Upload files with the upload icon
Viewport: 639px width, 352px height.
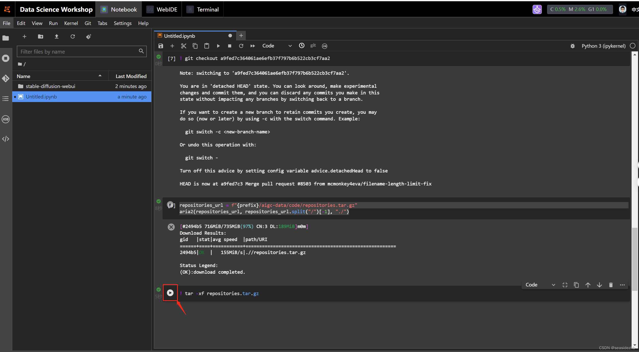click(57, 36)
